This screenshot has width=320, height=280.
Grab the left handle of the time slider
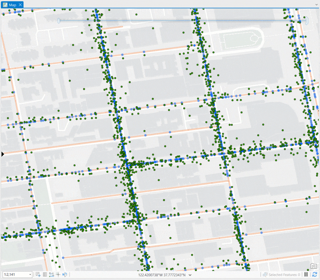click(59, 21)
